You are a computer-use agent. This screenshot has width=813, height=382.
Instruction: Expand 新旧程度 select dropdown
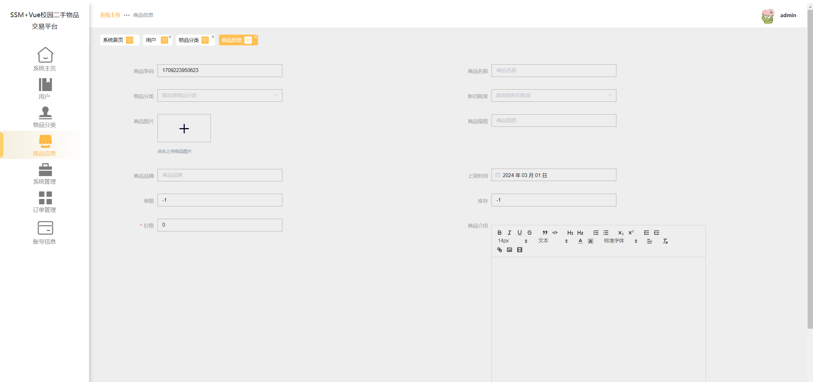point(553,96)
